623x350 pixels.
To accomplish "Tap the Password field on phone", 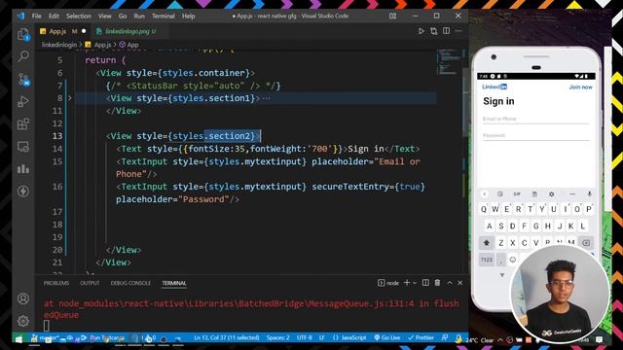I will click(x=536, y=135).
